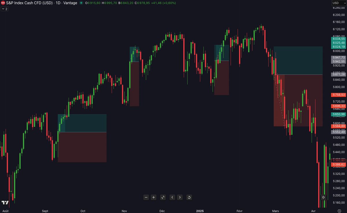Viewport: 347px width, 213px height.
Task: Reset the chart view with circular arrow
Action: [189, 197]
